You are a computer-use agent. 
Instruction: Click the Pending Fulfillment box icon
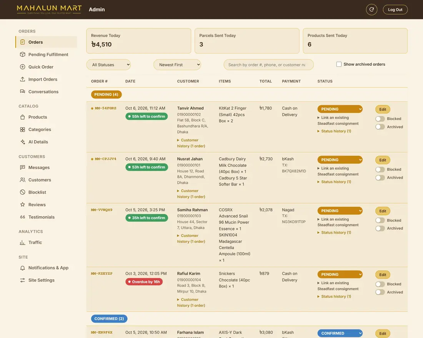23,55
